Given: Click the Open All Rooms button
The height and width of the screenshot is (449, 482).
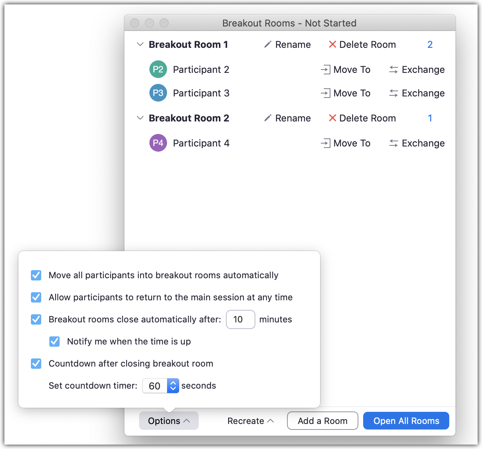Looking at the screenshot, I should pyautogui.click(x=406, y=421).
